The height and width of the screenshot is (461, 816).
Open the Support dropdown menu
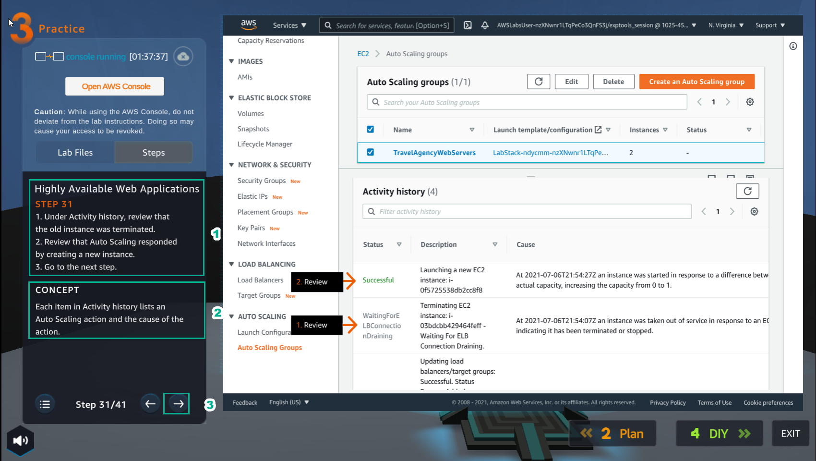[770, 25]
